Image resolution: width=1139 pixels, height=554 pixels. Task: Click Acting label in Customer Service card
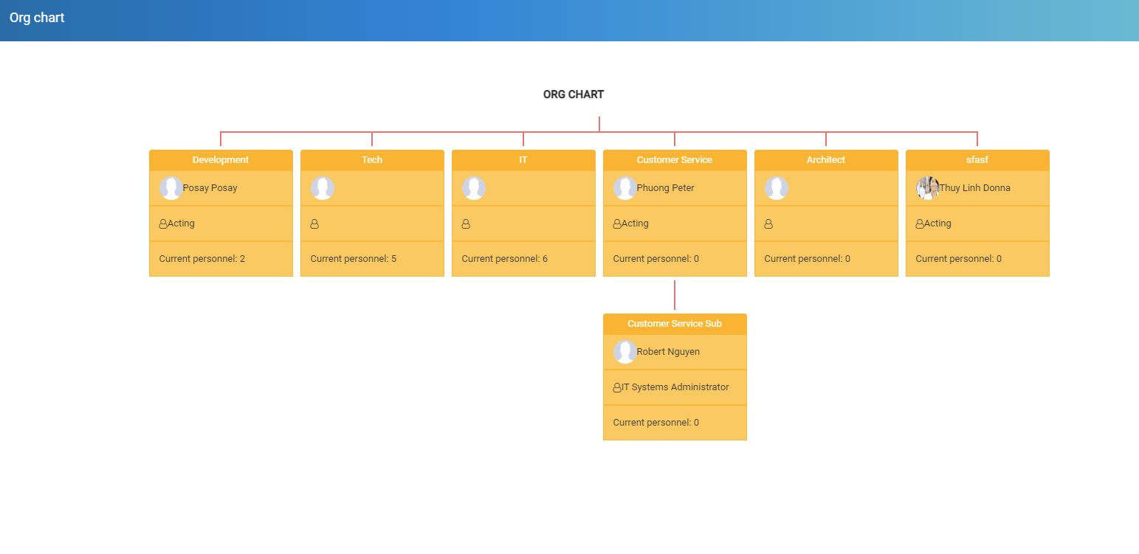pyautogui.click(x=636, y=224)
